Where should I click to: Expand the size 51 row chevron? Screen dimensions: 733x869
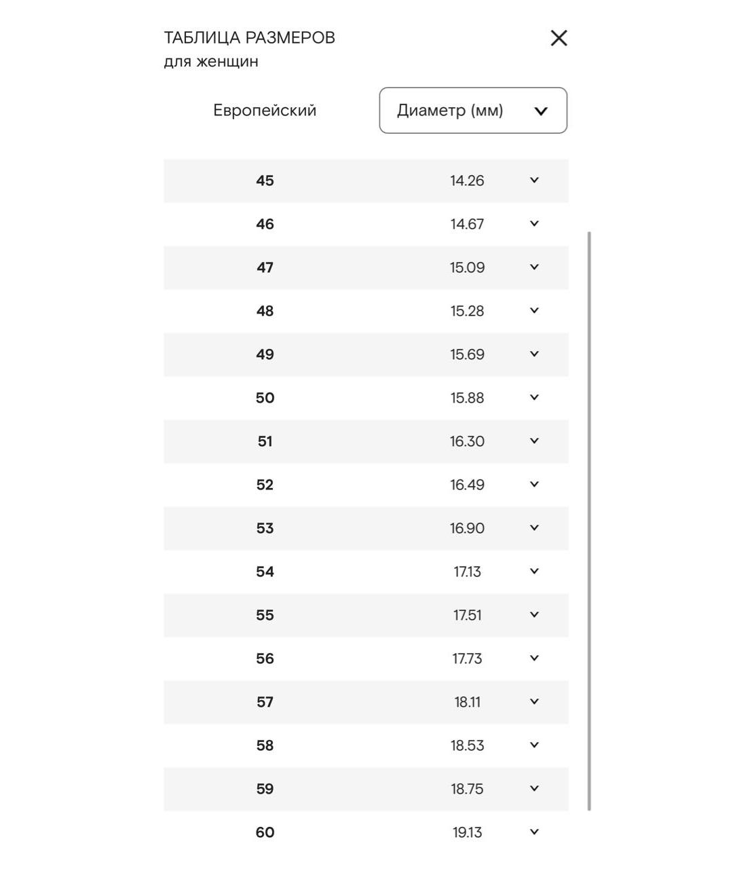(534, 441)
